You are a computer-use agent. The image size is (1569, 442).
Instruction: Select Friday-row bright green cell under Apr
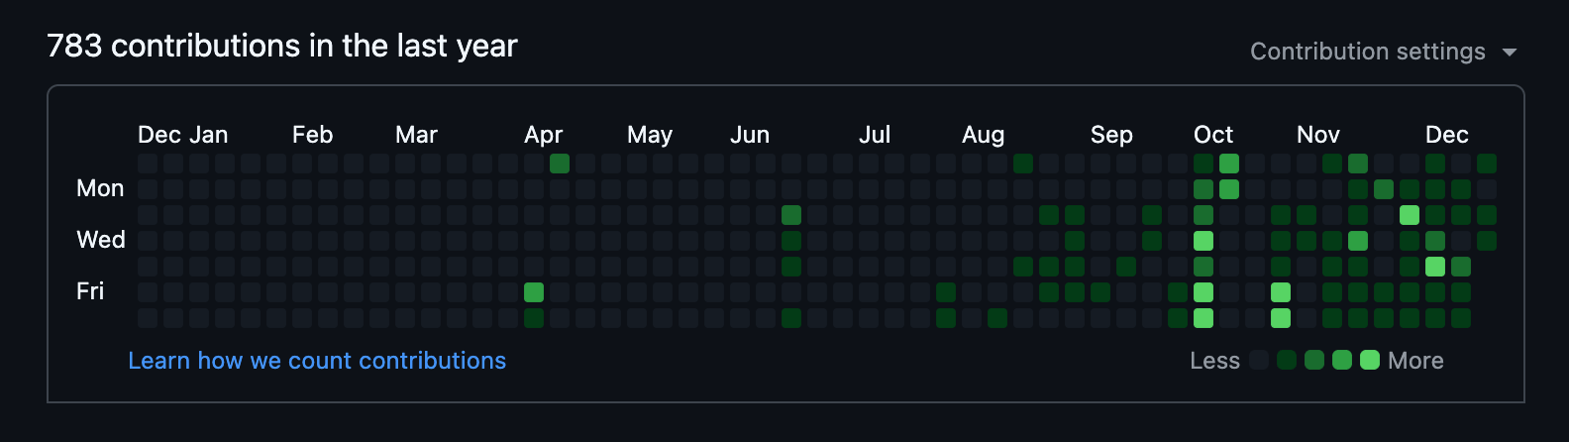pos(534,292)
